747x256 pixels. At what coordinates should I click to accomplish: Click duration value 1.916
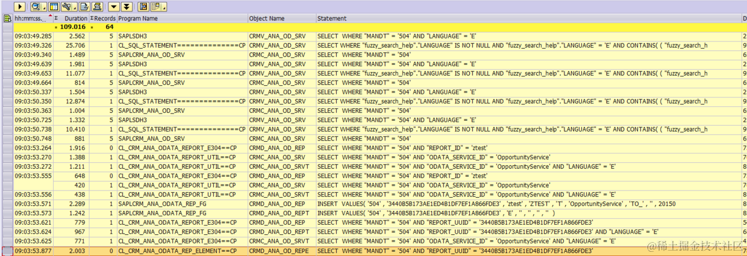(x=77, y=148)
